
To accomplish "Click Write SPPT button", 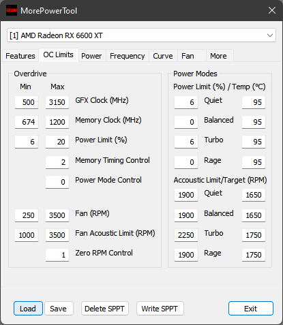I will tap(160, 309).
